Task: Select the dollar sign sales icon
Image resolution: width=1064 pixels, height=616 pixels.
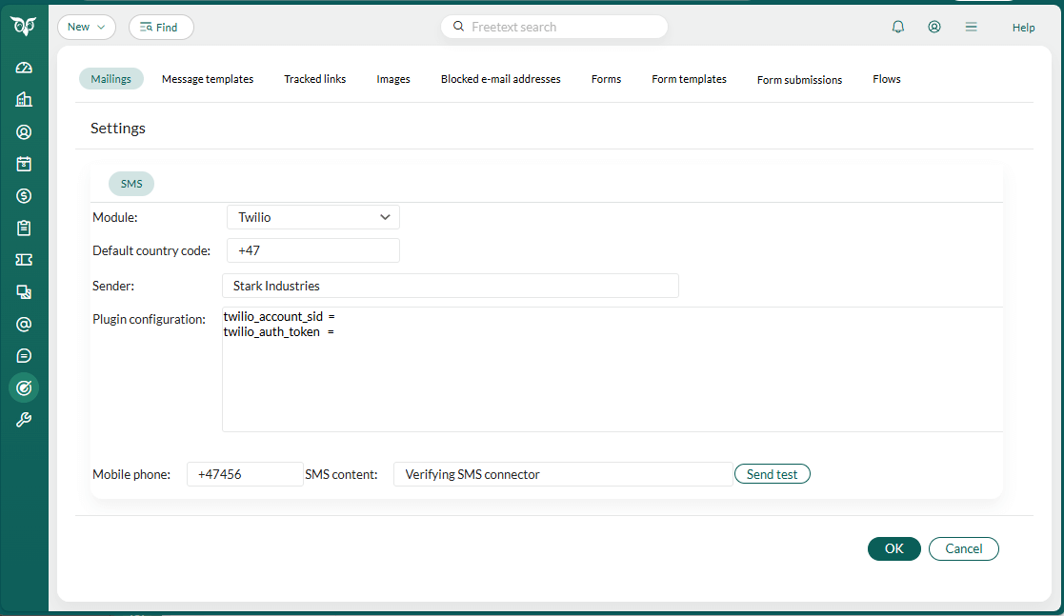Action: tap(23, 196)
